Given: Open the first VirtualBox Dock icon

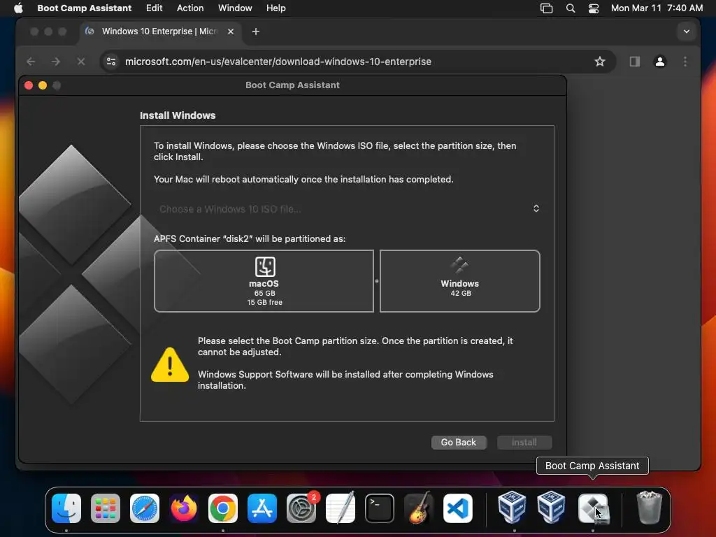Looking at the screenshot, I should coord(512,507).
